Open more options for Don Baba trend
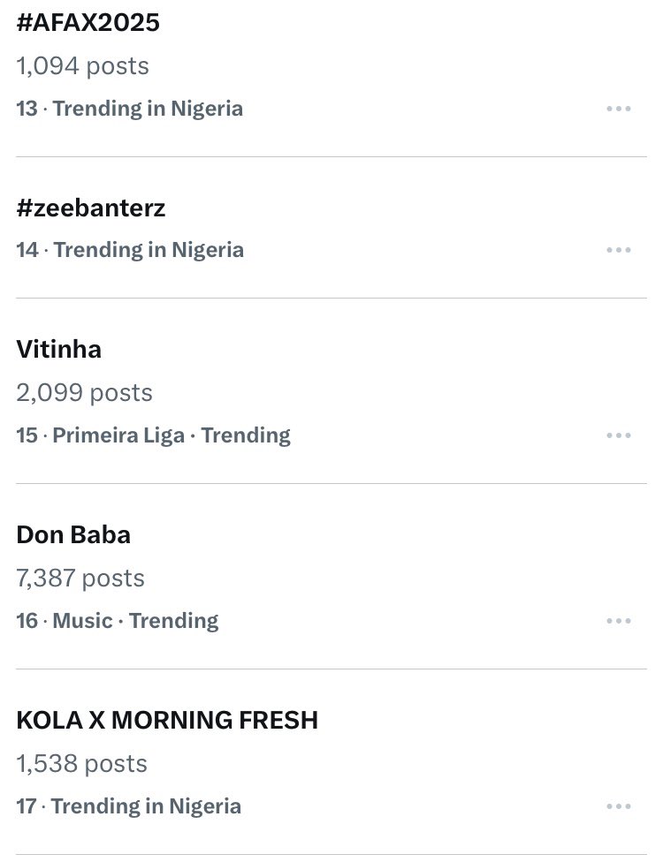This screenshot has width=663, height=862. (x=618, y=621)
